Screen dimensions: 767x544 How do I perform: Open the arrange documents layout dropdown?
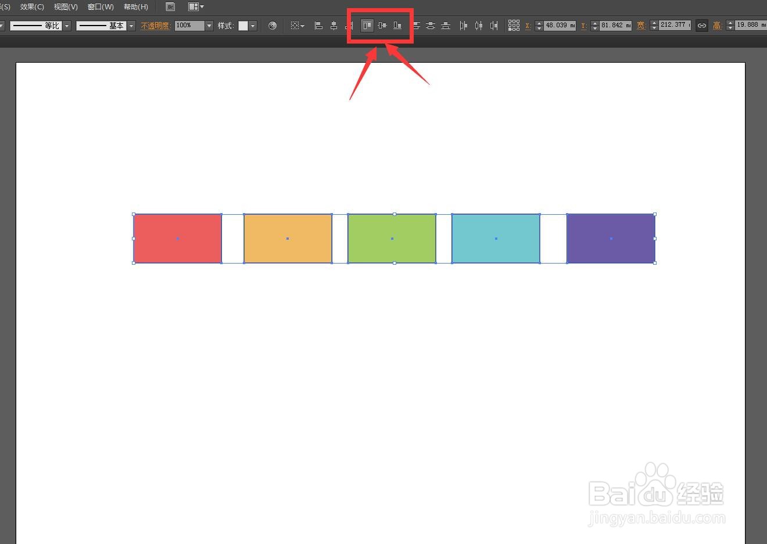click(196, 6)
